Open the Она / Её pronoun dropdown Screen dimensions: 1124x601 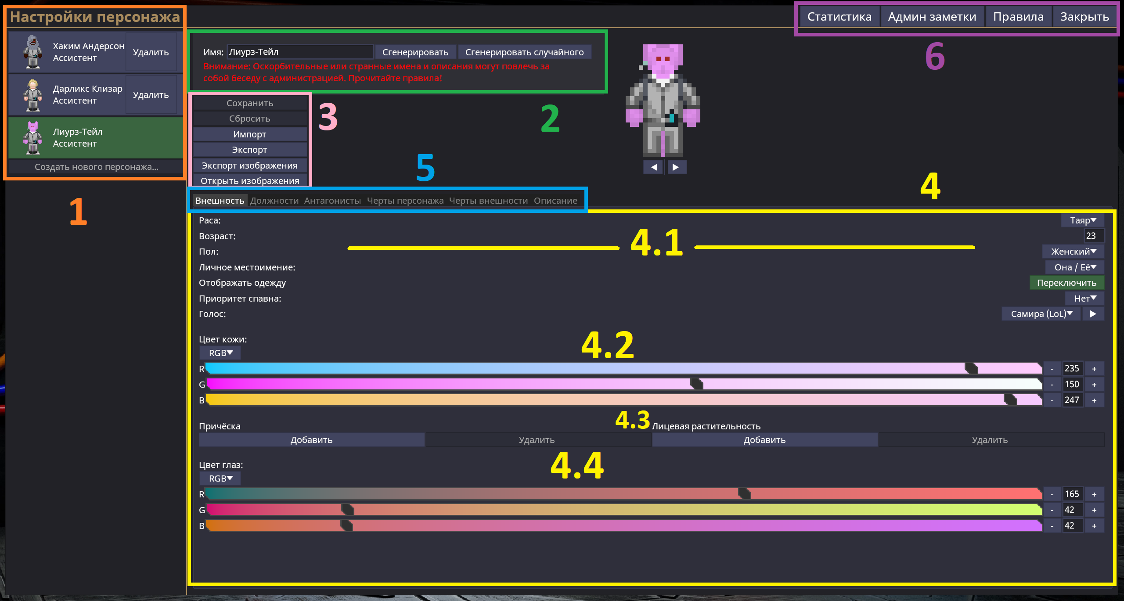coord(1075,267)
